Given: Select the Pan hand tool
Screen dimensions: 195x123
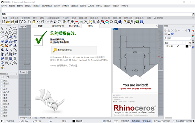Looking at the screenshot, I should point(42,22).
